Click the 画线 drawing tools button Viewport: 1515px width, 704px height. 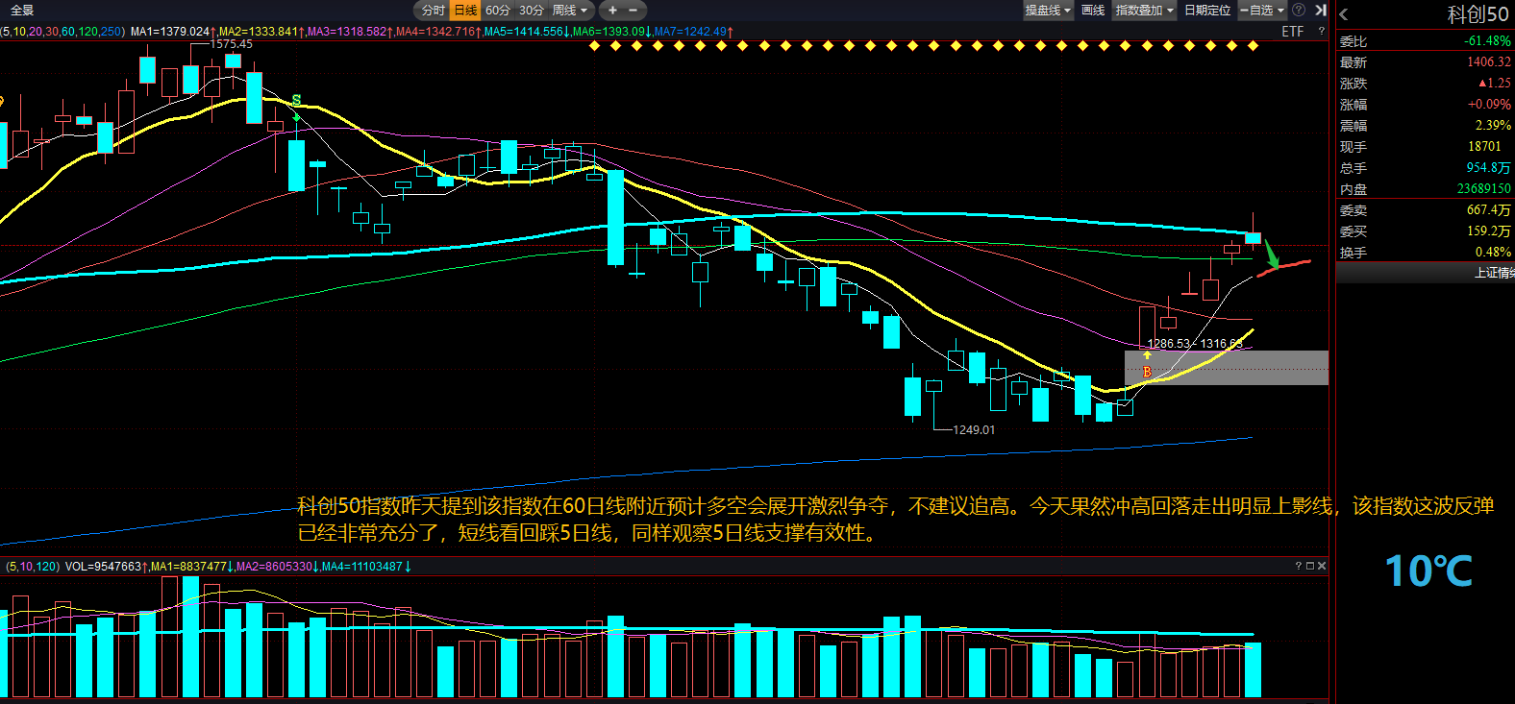tap(1093, 11)
